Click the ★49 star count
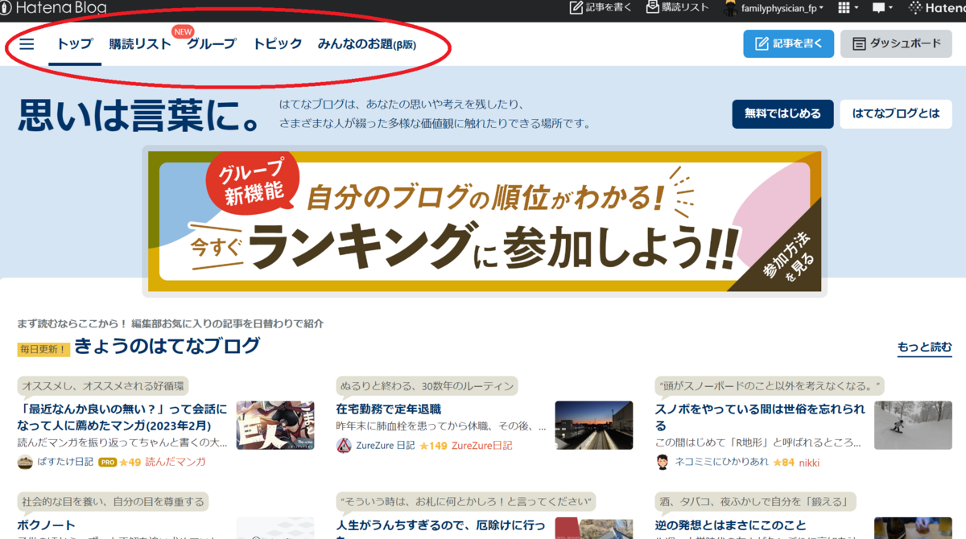This screenshot has width=966, height=539. click(131, 462)
